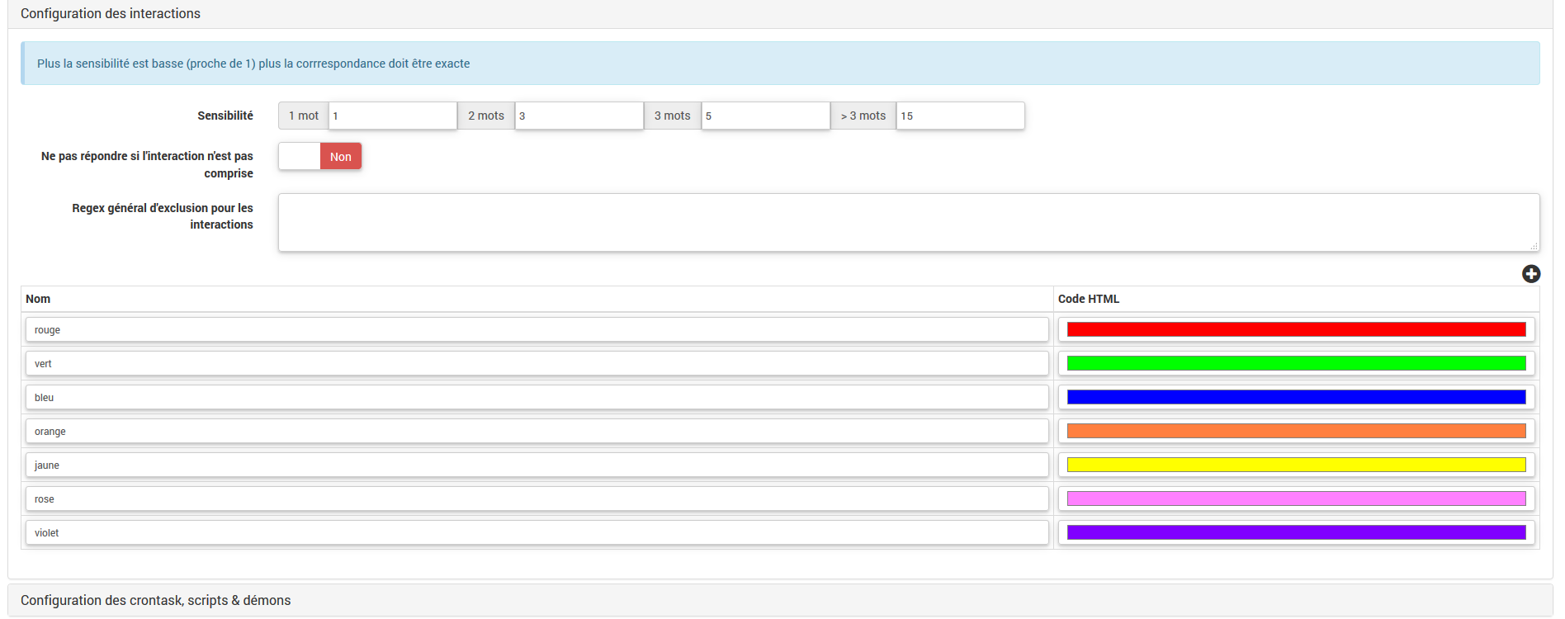1565x619 pixels.
Task: Select the '3 mots' sensitivity field
Action: pyautogui.click(x=765, y=116)
